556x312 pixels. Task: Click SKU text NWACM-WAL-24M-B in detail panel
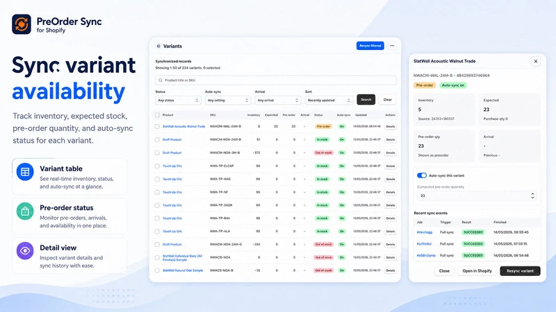[433, 76]
